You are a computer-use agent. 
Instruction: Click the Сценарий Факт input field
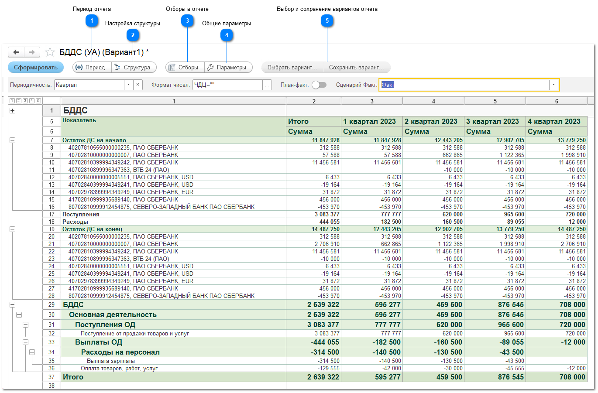[464, 85]
